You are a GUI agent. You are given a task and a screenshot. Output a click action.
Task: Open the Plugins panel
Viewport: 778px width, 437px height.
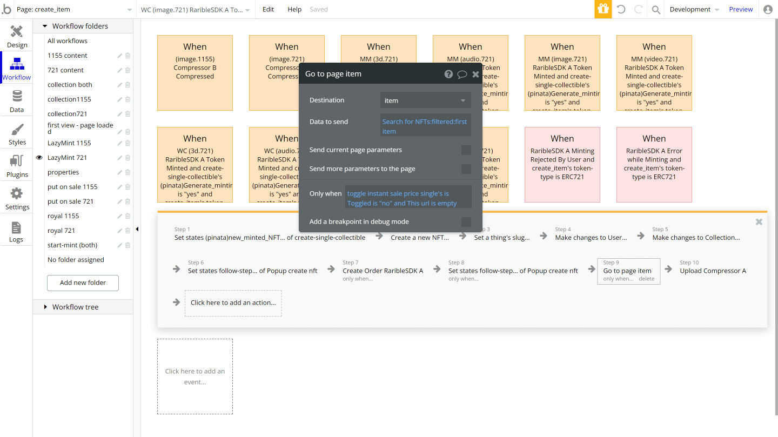(x=17, y=166)
